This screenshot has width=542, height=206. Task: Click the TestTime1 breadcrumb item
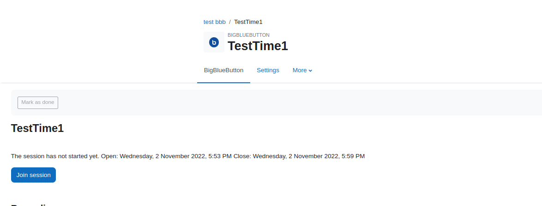(248, 22)
